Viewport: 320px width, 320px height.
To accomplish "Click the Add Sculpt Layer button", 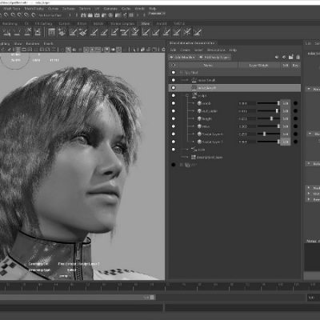I will pyautogui.click(x=214, y=58).
